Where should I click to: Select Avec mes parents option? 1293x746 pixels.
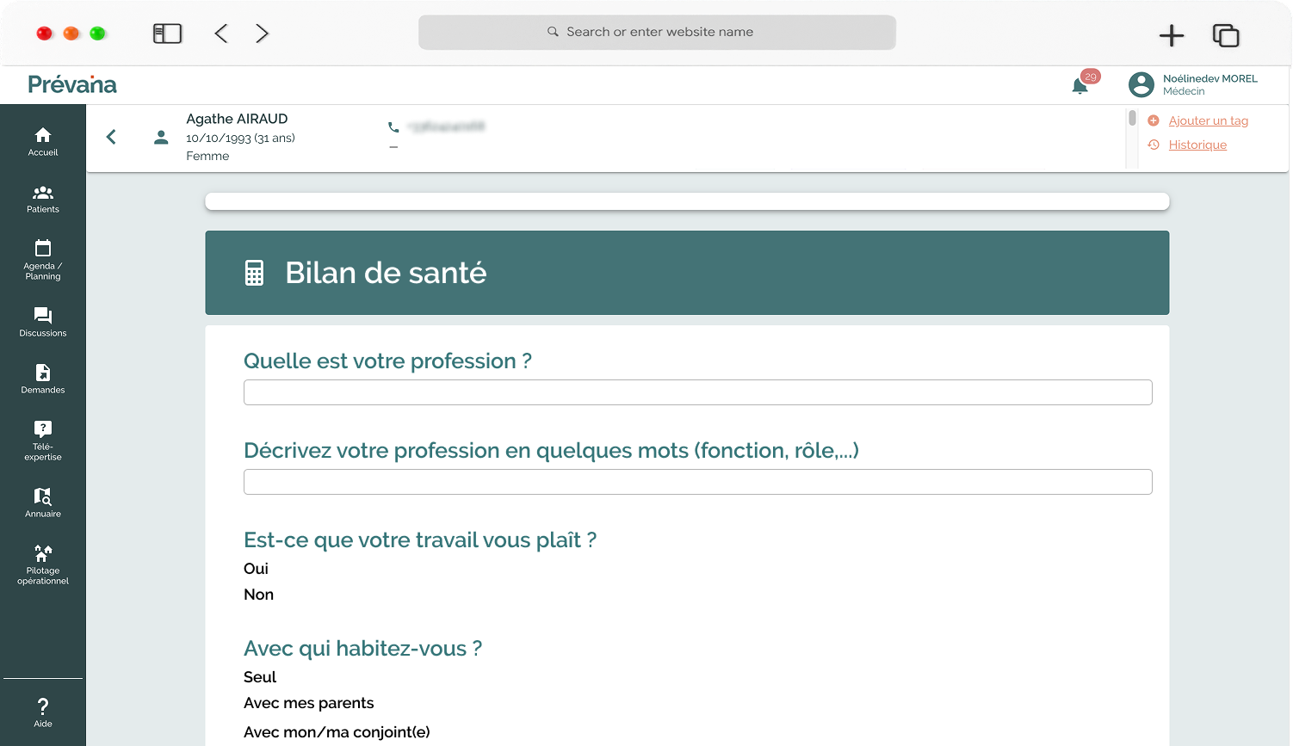click(309, 703)
